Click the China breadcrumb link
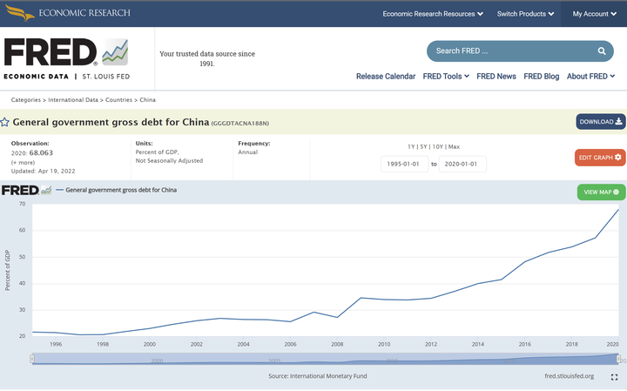Screen dimensions: 627x391 (x=147, y=100)
